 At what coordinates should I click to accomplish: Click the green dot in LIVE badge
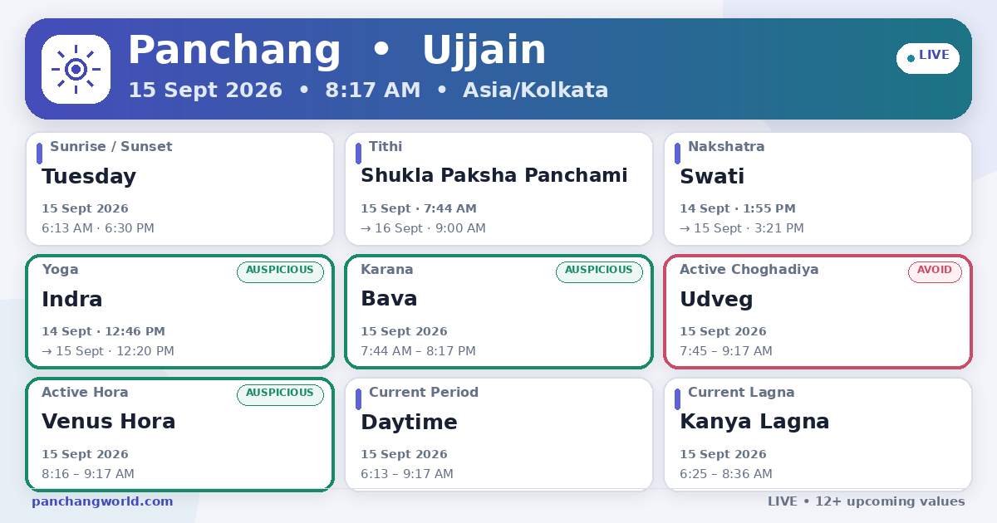[x=911, y=58]
